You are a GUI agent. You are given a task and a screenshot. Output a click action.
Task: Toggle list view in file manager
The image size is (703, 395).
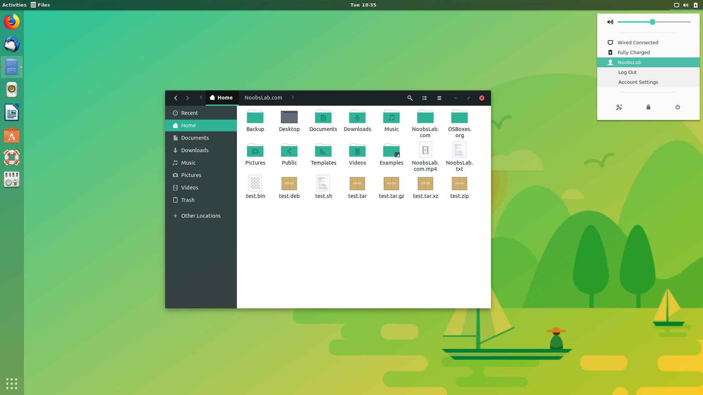click(x=424, y=98)
